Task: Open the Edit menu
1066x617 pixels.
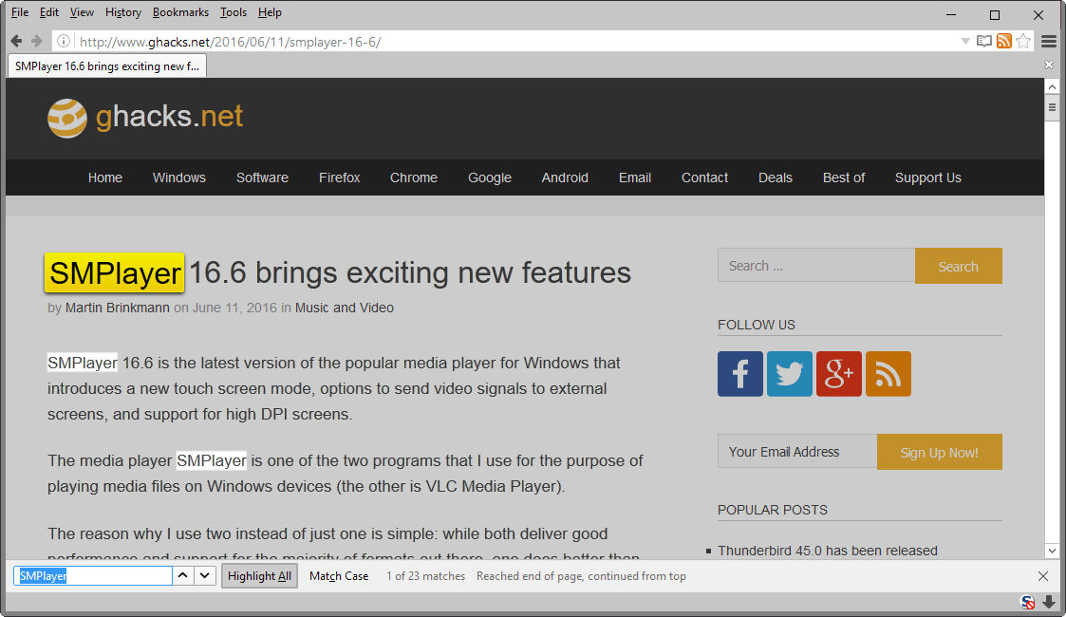Action: click(x=49, y=12)
